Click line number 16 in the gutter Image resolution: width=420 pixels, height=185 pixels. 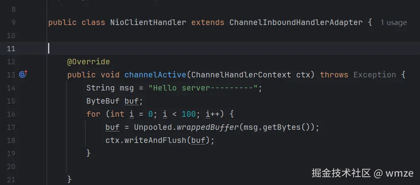tap(11, 114)
